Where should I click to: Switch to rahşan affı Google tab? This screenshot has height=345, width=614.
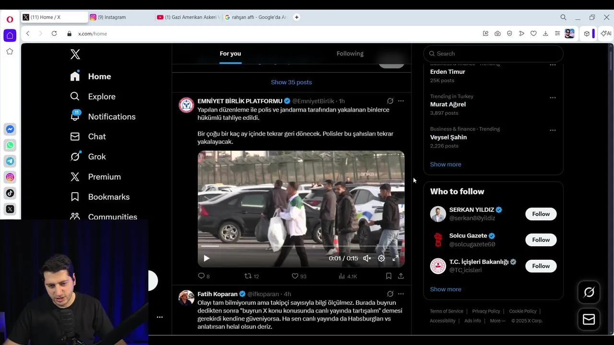256,17
